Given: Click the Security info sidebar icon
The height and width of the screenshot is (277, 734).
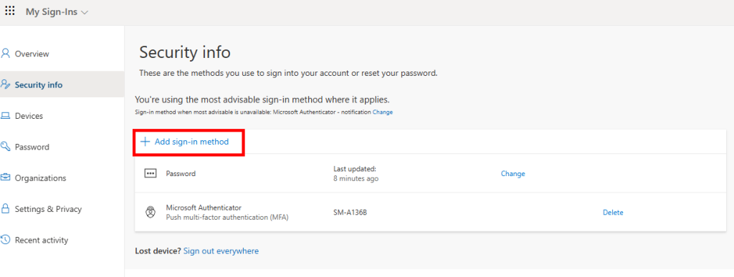Looking at the screenshot, I should click(5, 84).
